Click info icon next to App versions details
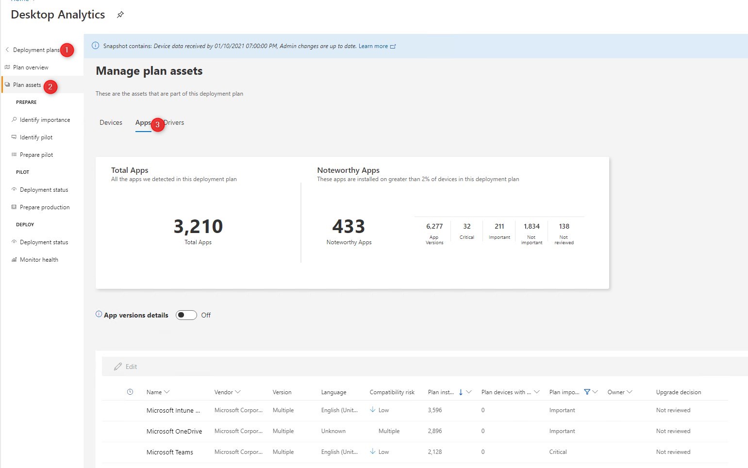748x468 pixels. (x=99, y=314)
